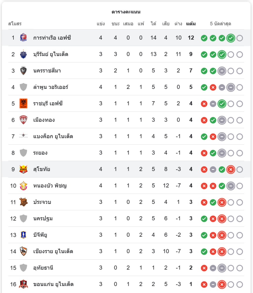The width and height of the screenshot is (253, 293).
Task: Click the บีจีพียู club crest
Action: pos(23,235)
